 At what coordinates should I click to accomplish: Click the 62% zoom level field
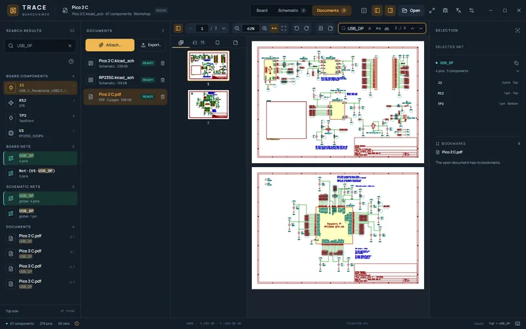click(251, 28)
